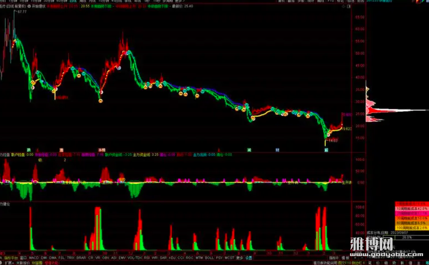Click the 67.77 highest price label
This screenshot has height=265, width=429.
tap(22, 12)
